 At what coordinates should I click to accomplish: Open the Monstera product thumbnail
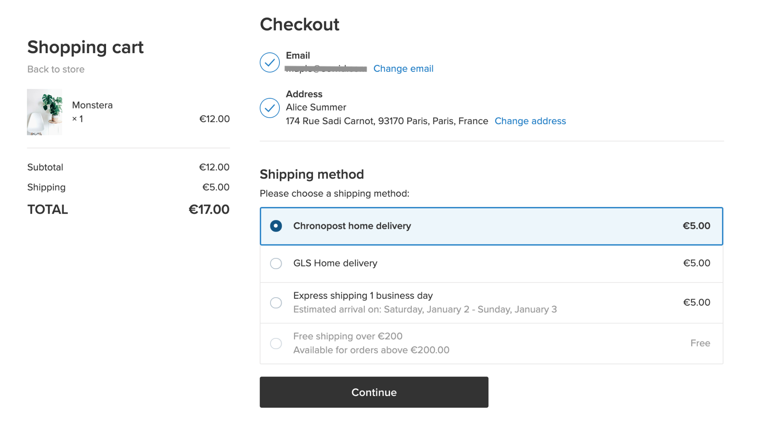(44, 112)
